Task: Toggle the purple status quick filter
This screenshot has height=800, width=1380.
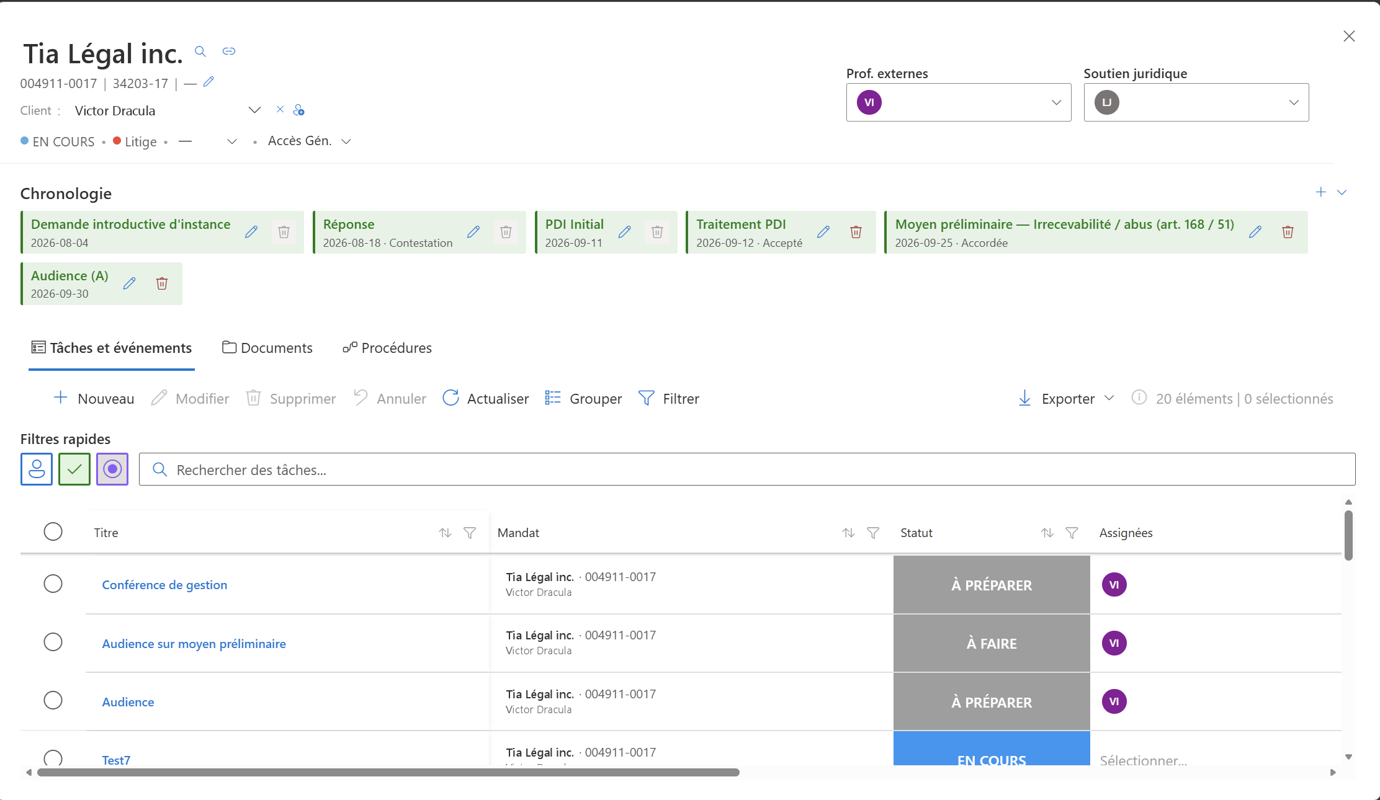Action: (112, 469)
